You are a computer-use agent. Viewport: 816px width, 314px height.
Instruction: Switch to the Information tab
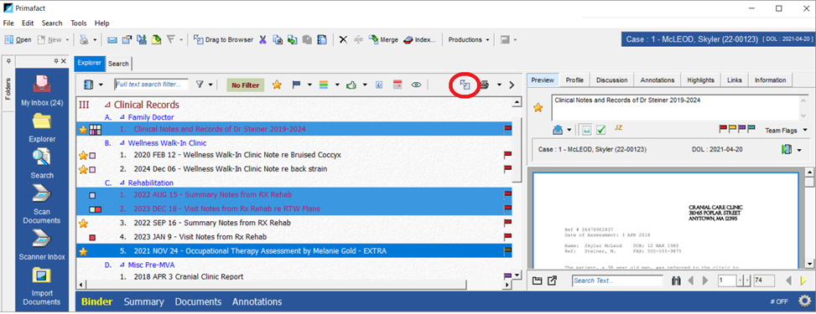coord(770,80)
